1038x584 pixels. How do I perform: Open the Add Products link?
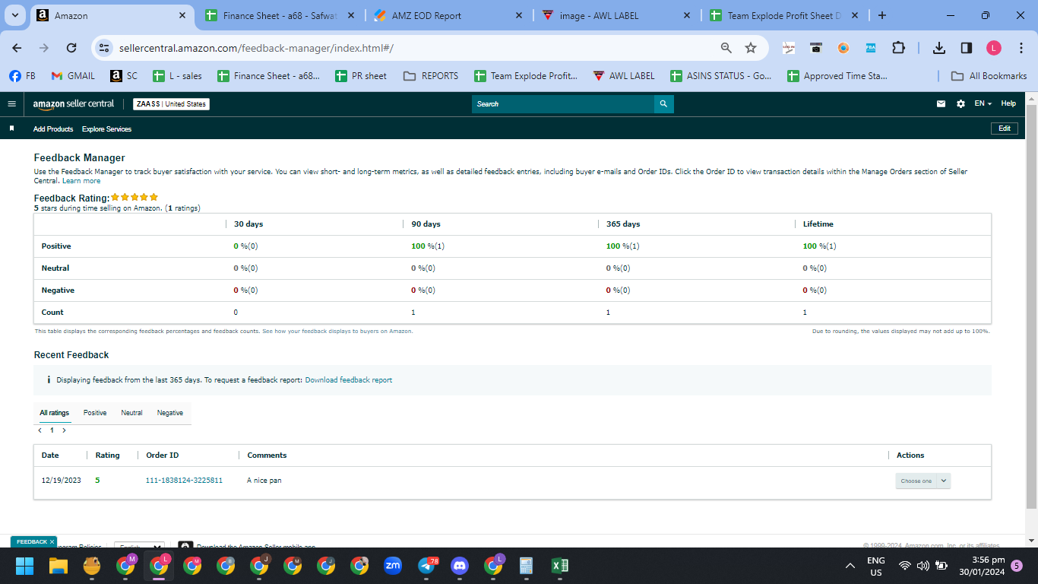tap(53, 129)
